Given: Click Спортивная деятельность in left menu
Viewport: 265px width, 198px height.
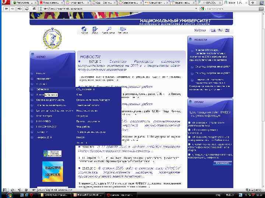Looking at the screenshot, I should click(x=50, y=100).
